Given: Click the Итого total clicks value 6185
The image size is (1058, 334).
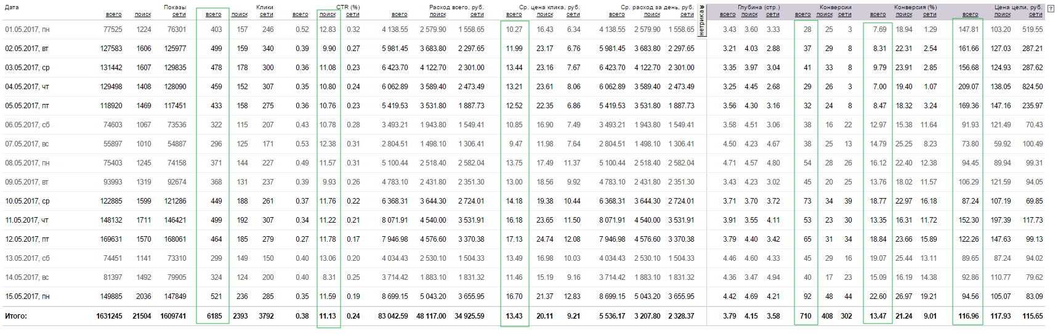Looking at the screenshot, I should coord(214,316).
